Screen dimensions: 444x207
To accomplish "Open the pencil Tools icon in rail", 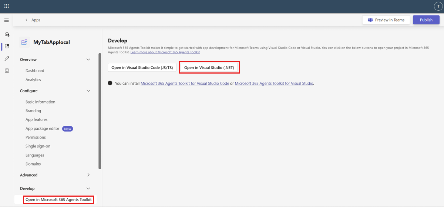I will tap(7, 58).
